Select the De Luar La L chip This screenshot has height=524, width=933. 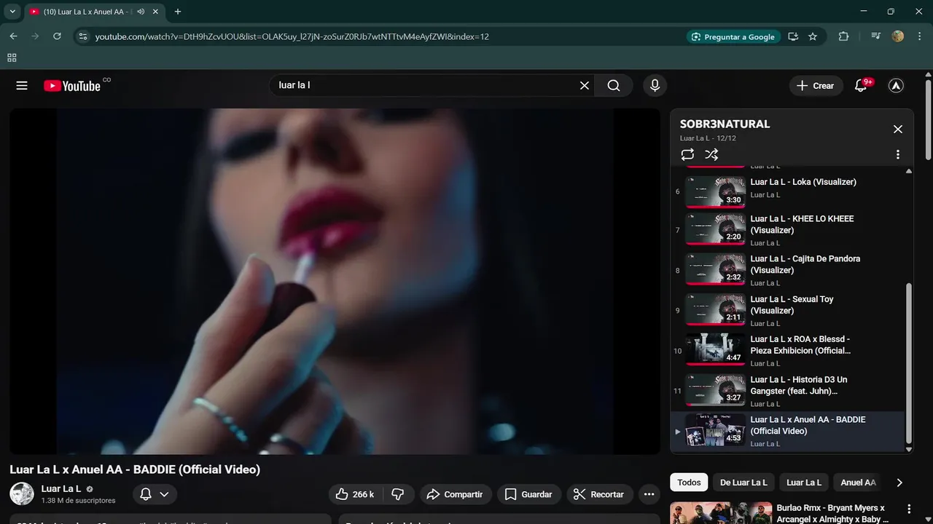point(743,483)
